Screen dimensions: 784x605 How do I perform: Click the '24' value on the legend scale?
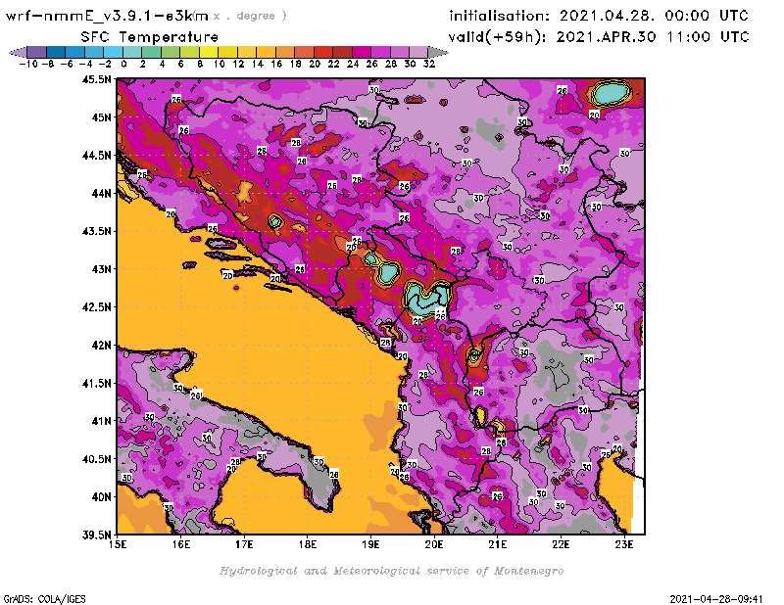tap(353, 65)
